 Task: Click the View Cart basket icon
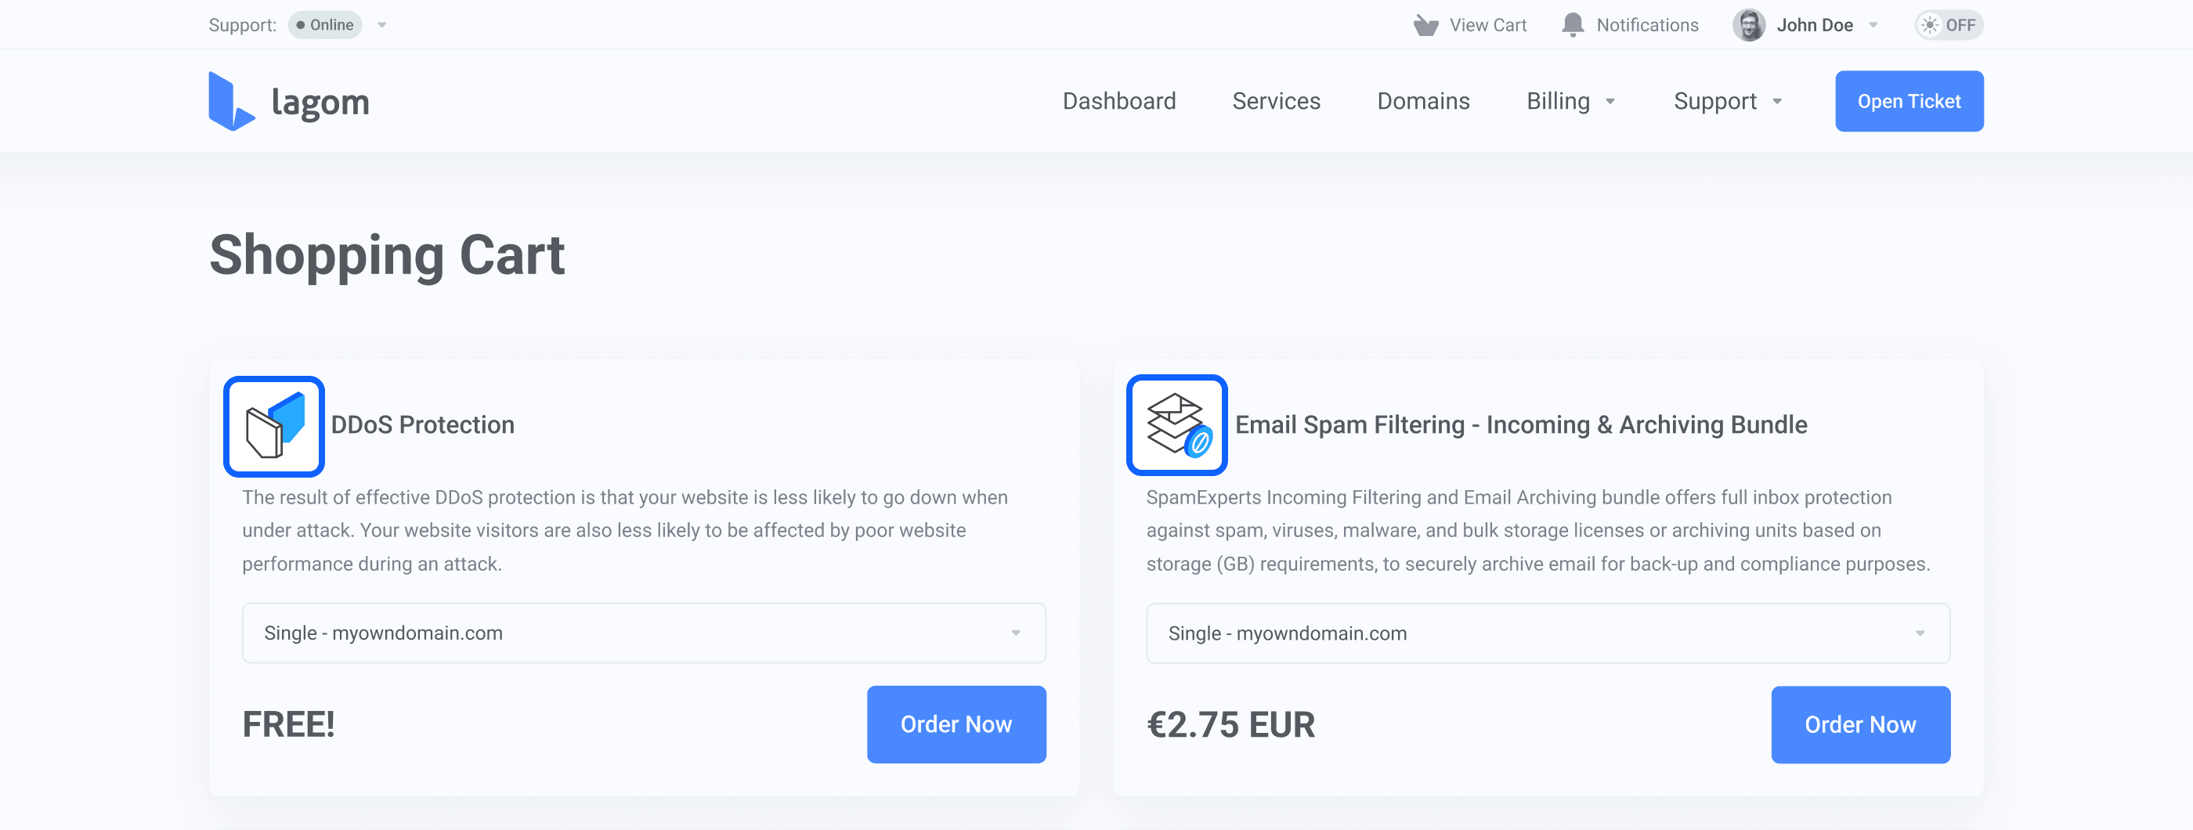(x=1425, y=25)
